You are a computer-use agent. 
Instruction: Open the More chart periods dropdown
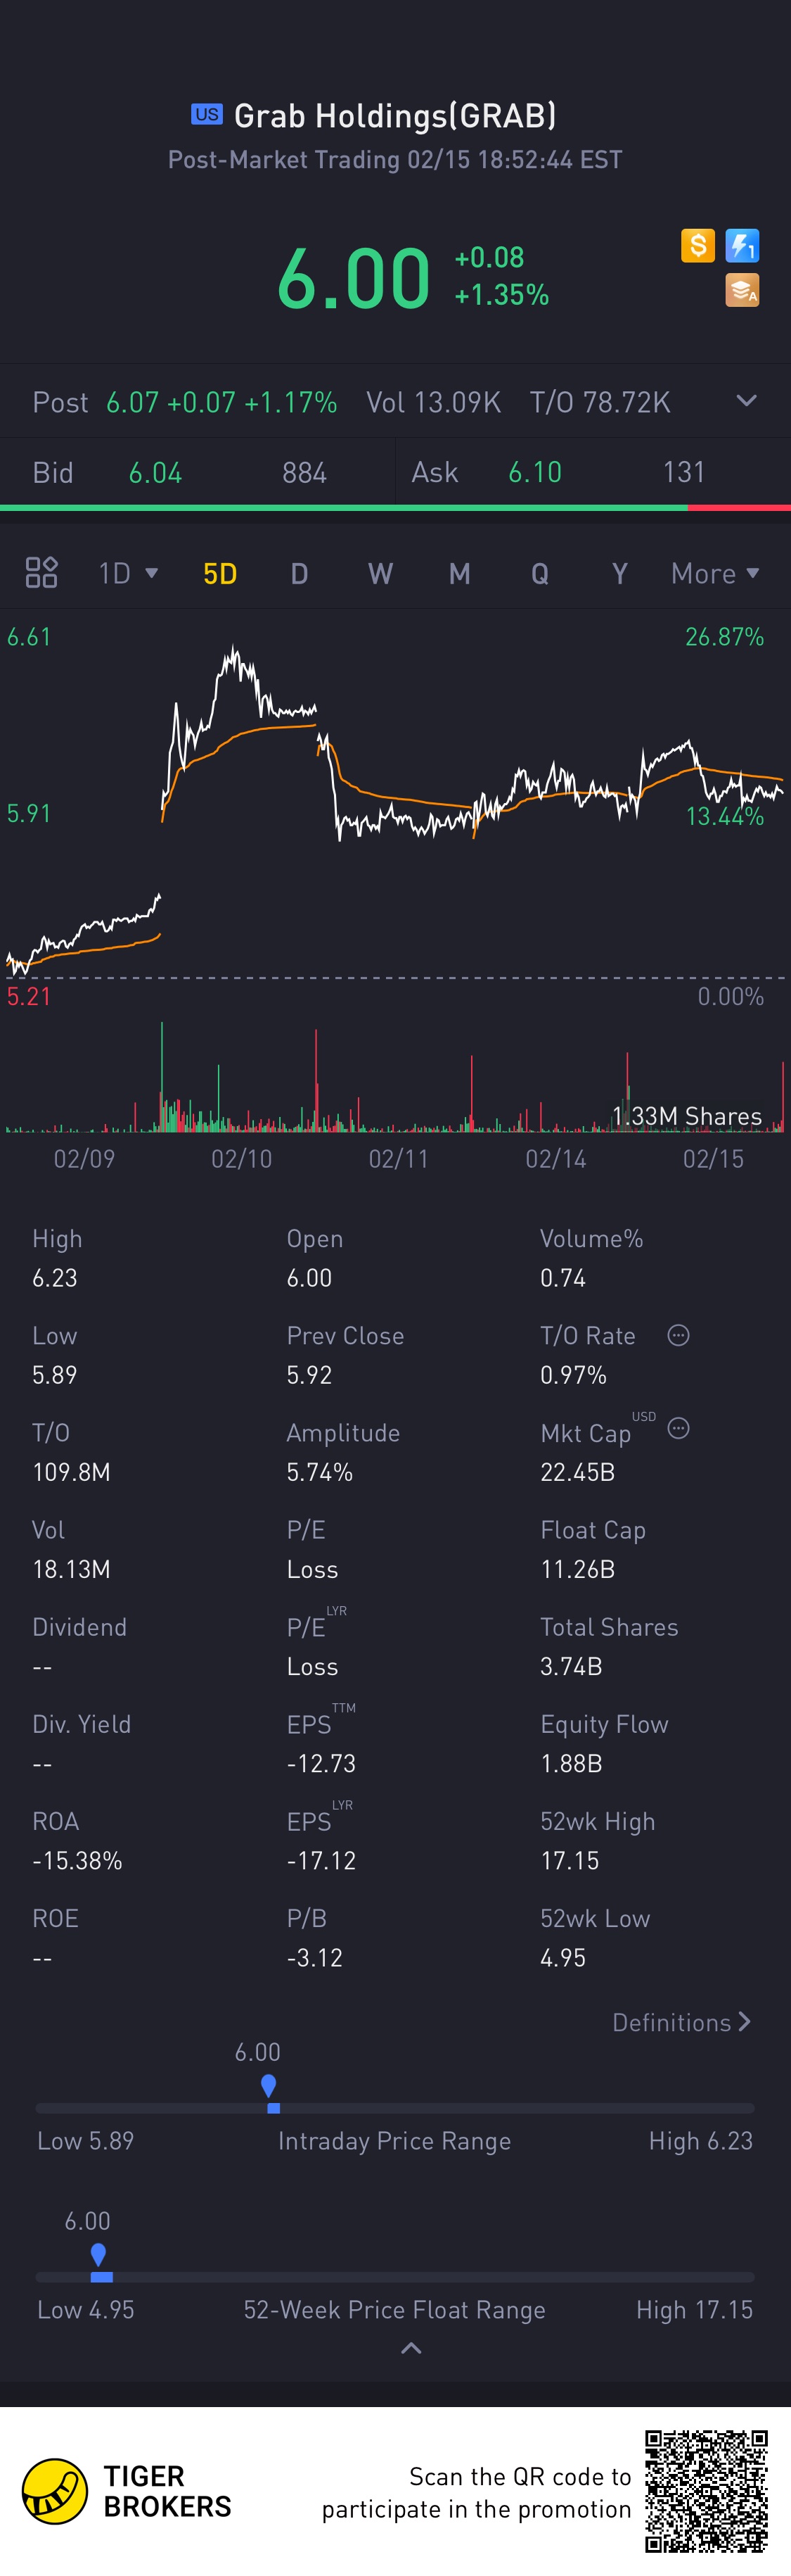click(715, 573)
